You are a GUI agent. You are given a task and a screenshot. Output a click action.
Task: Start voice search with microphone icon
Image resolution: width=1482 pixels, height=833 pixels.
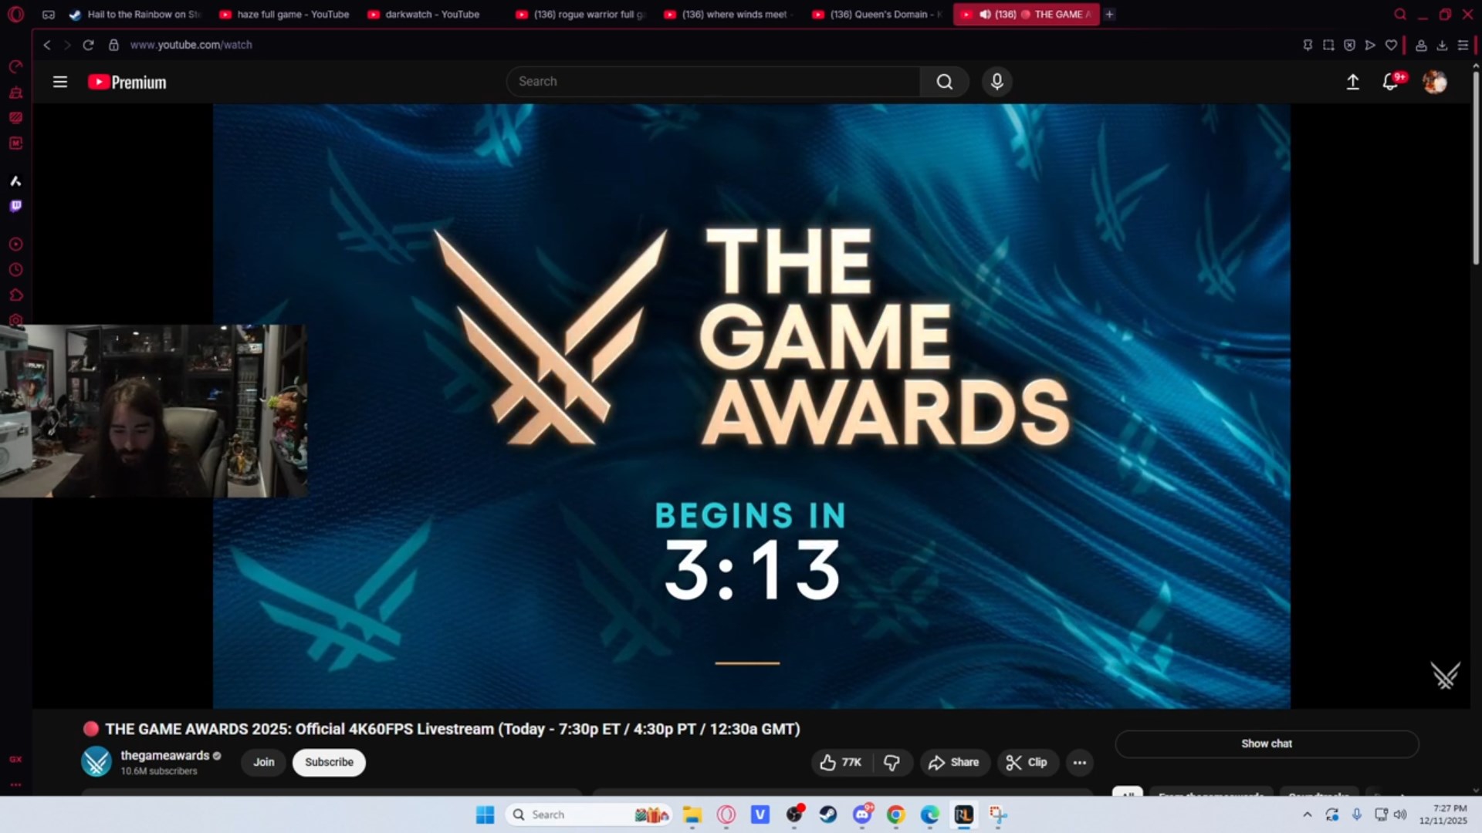[x=996, y=82]
